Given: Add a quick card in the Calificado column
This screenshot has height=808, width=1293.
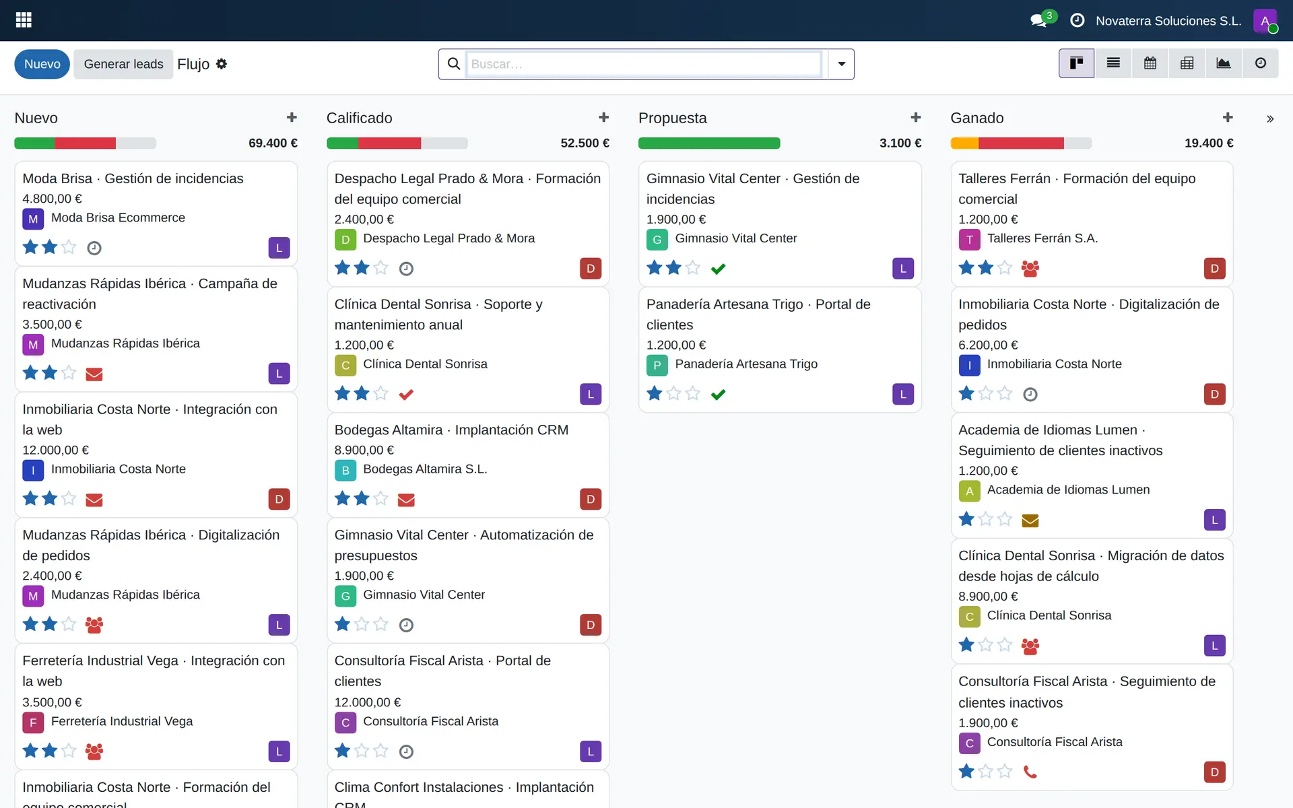Looking at the screenshot, I should (x=603, y=118).
